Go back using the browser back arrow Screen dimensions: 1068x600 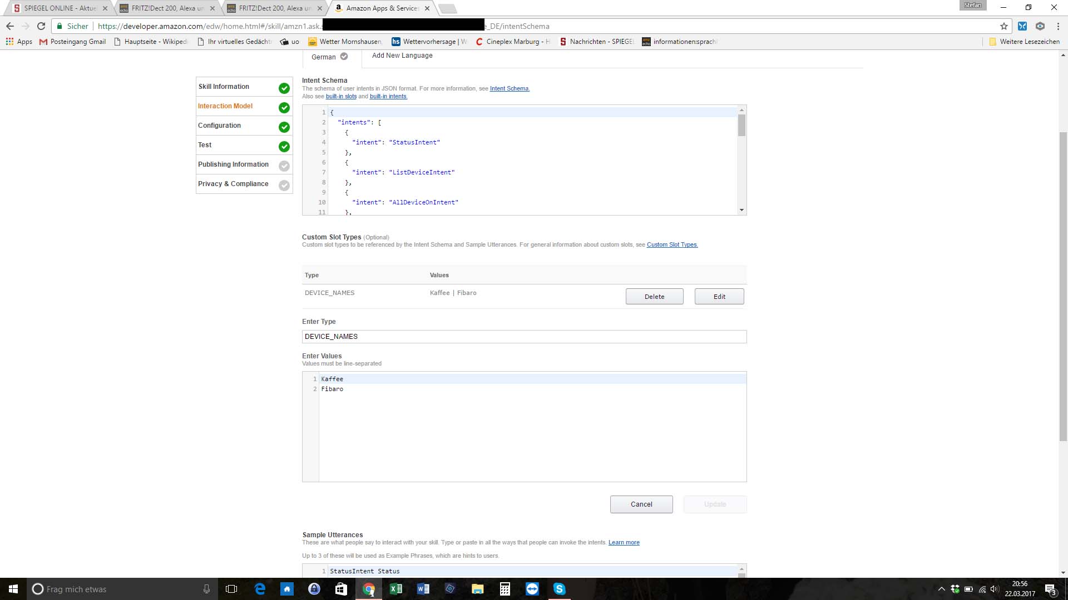click(10, 26)
